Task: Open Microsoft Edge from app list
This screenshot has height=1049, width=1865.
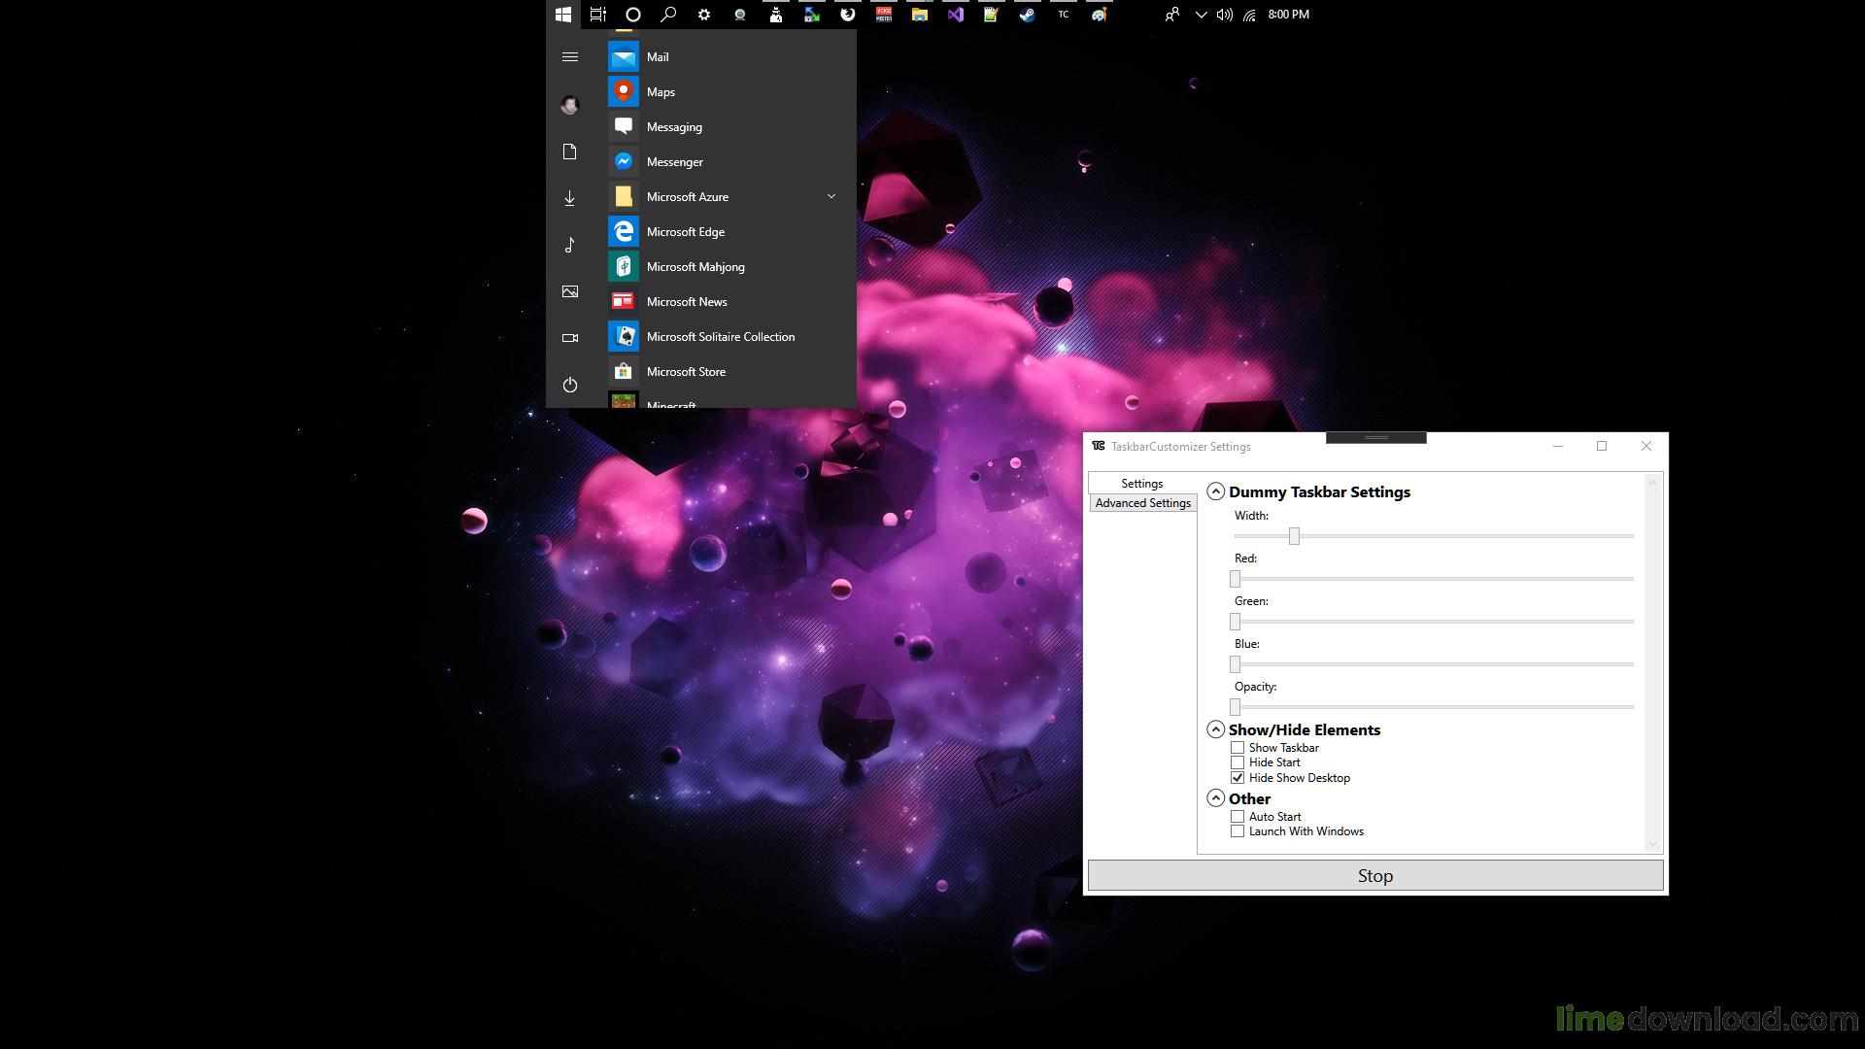Action: point(686,231)
